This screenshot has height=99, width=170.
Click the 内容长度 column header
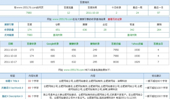pyautogui.click(x=33, y=76)
